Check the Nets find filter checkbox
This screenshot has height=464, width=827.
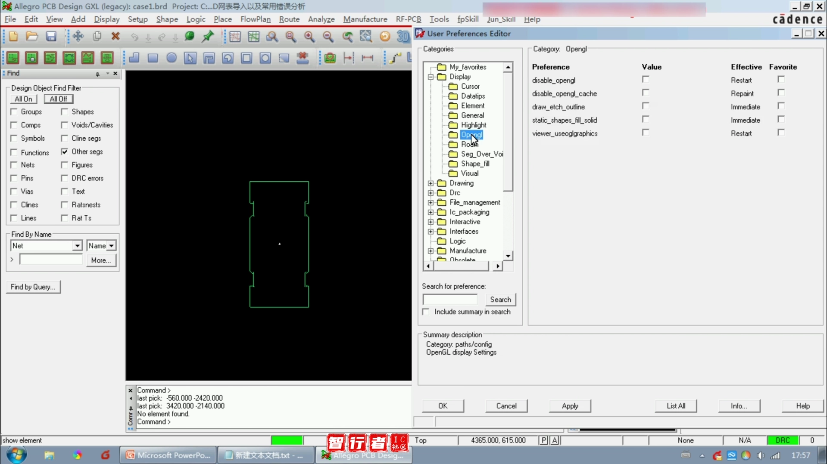14,165
